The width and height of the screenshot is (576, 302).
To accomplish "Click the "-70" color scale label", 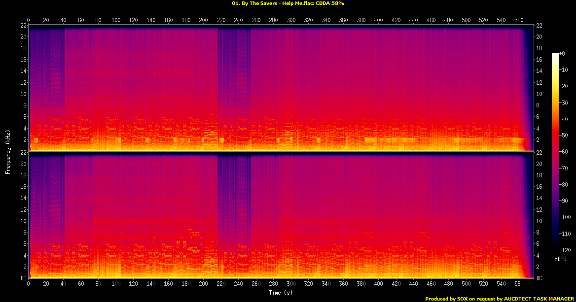I will click(564, 168).
